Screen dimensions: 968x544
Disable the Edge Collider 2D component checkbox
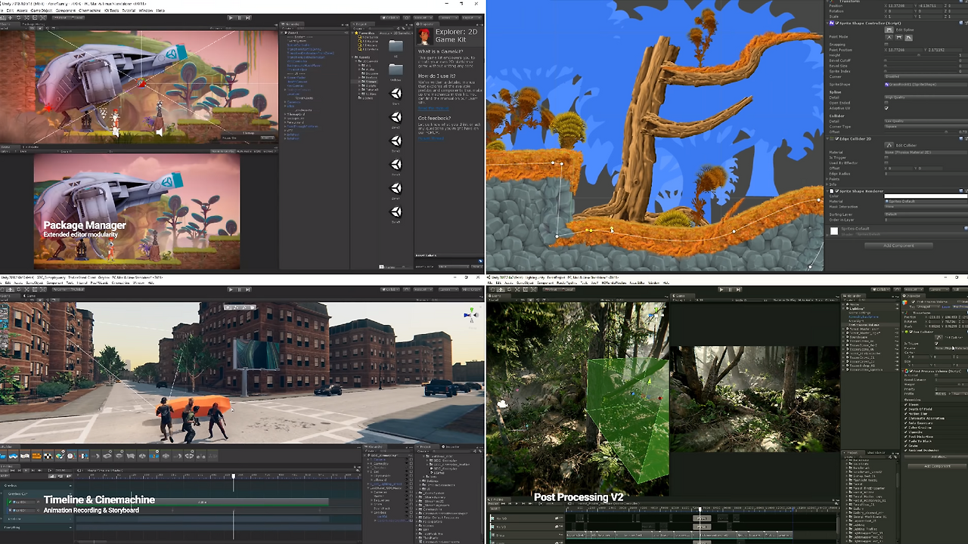coord(836,138)
